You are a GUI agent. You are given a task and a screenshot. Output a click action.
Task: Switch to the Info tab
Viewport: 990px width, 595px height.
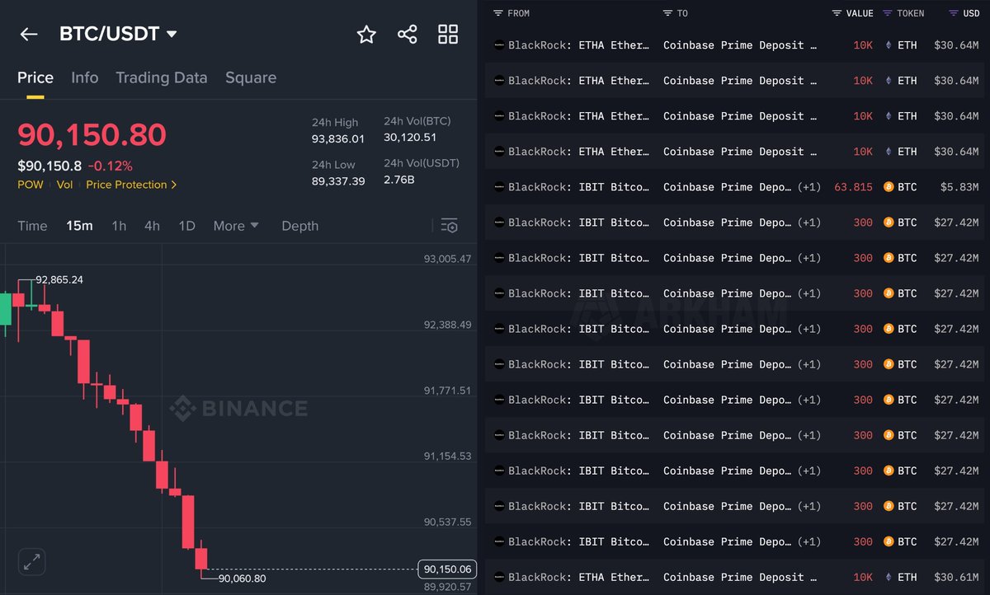(x=84, y=77)
